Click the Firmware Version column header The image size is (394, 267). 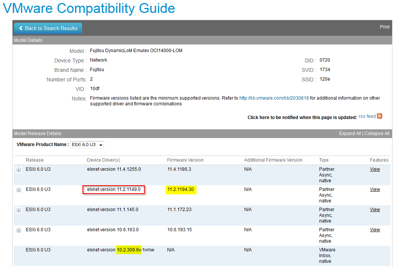pos(185,160)
